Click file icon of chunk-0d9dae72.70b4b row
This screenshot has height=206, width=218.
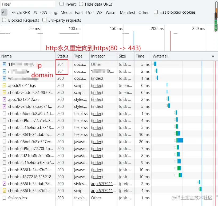click(x=4, y=148)
